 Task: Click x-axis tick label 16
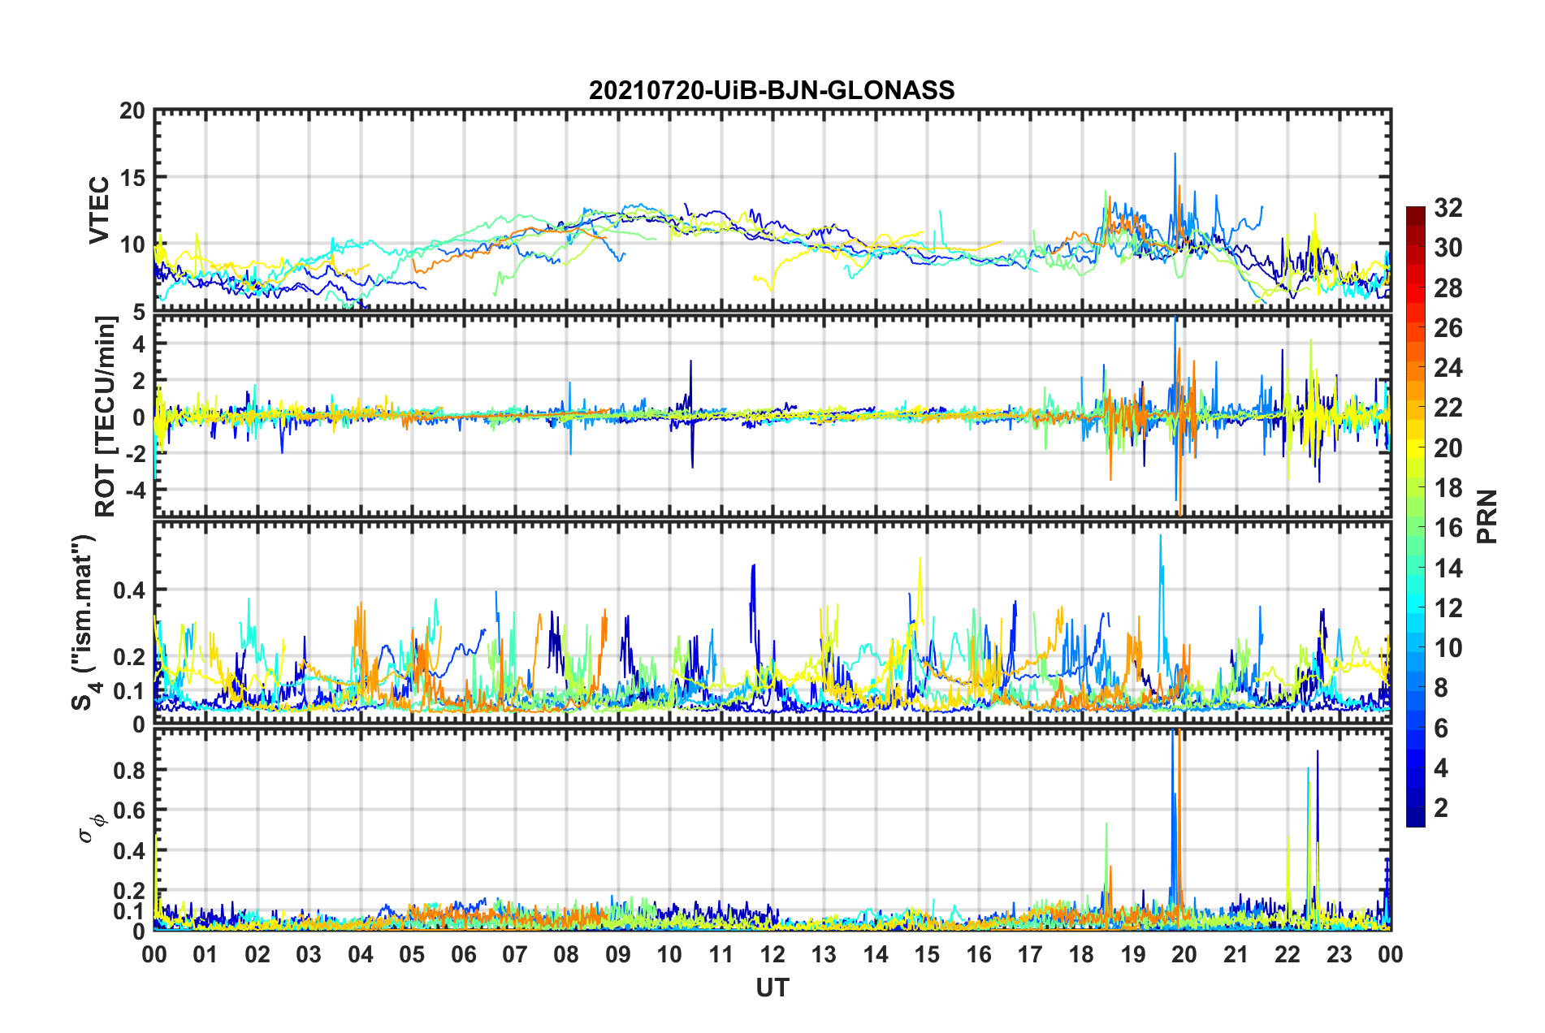click(x=979, y=954)
